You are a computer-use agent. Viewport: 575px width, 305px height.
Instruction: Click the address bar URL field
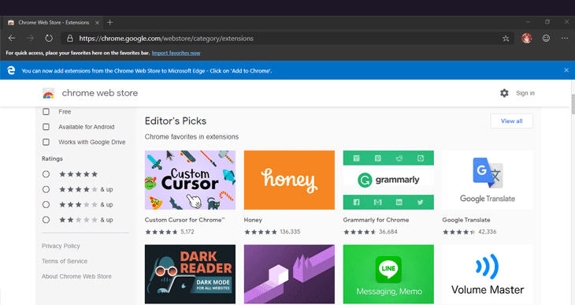tap(287, 38)
